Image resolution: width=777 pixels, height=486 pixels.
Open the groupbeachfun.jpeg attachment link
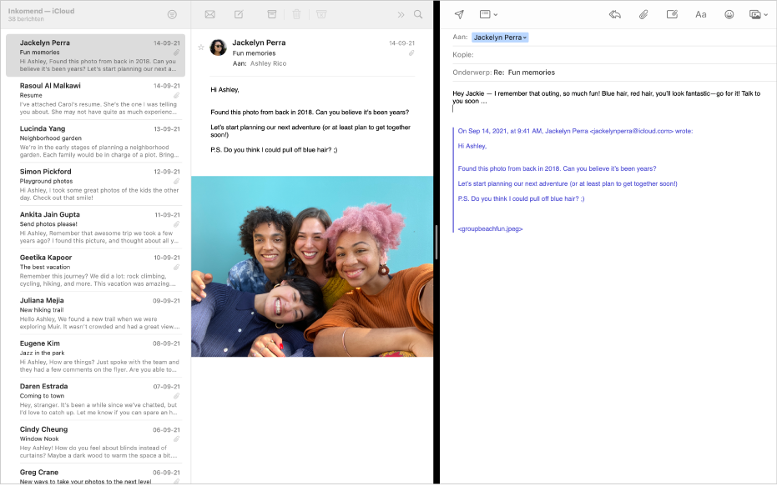490,228
